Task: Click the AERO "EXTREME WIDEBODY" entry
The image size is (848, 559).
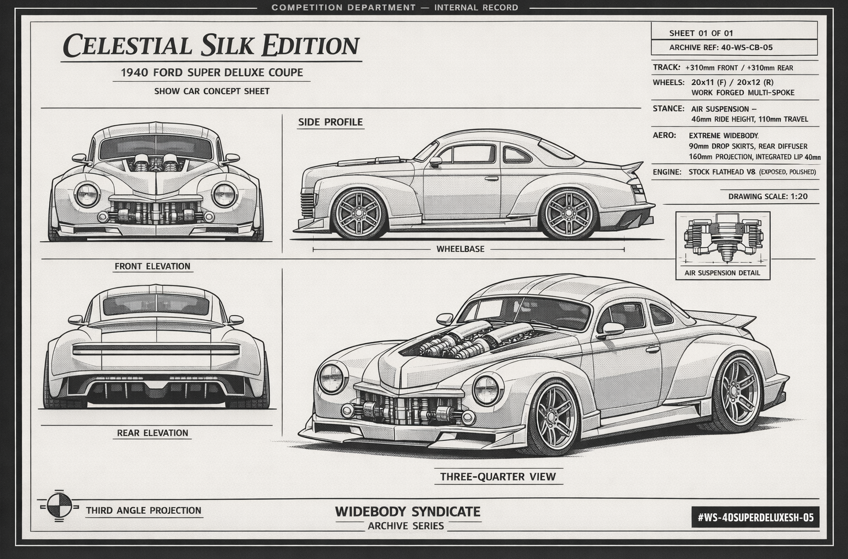Action: click(x=724, y=135)
